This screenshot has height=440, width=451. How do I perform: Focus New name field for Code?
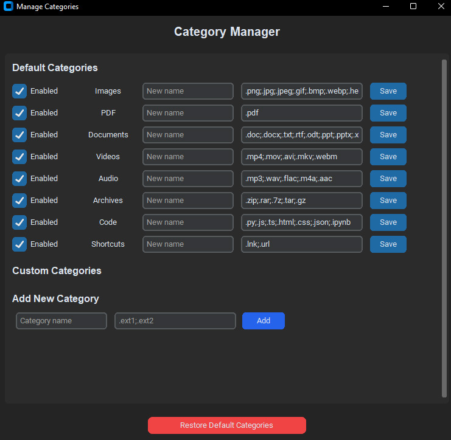188,222
